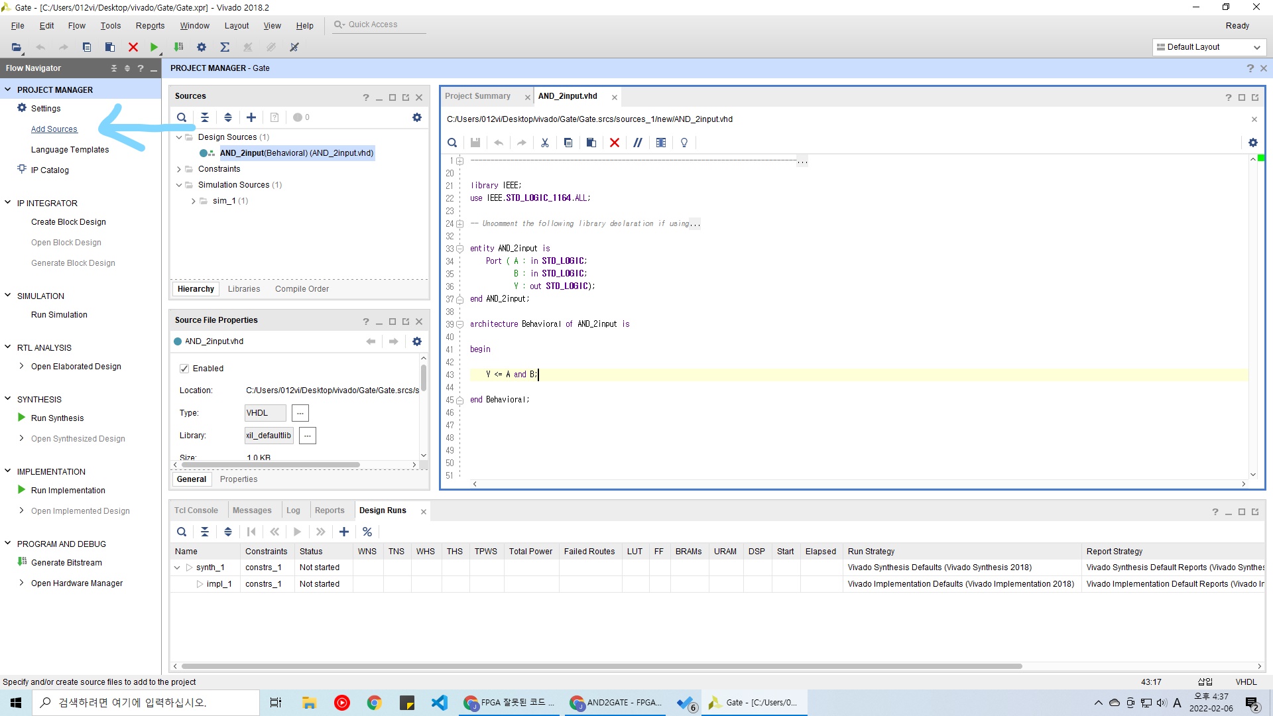Viewport: 1273px width, 716px height.
Task: Uncheck the Enabled checkbox
Action: (184, 369)
